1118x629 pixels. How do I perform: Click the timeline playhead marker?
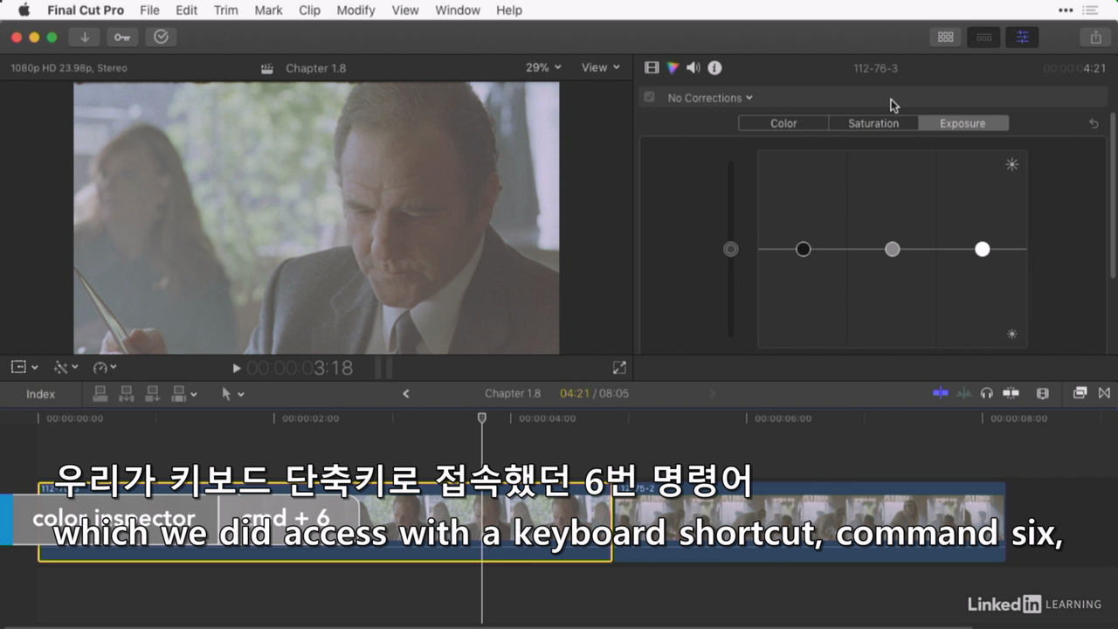[481, 418]
